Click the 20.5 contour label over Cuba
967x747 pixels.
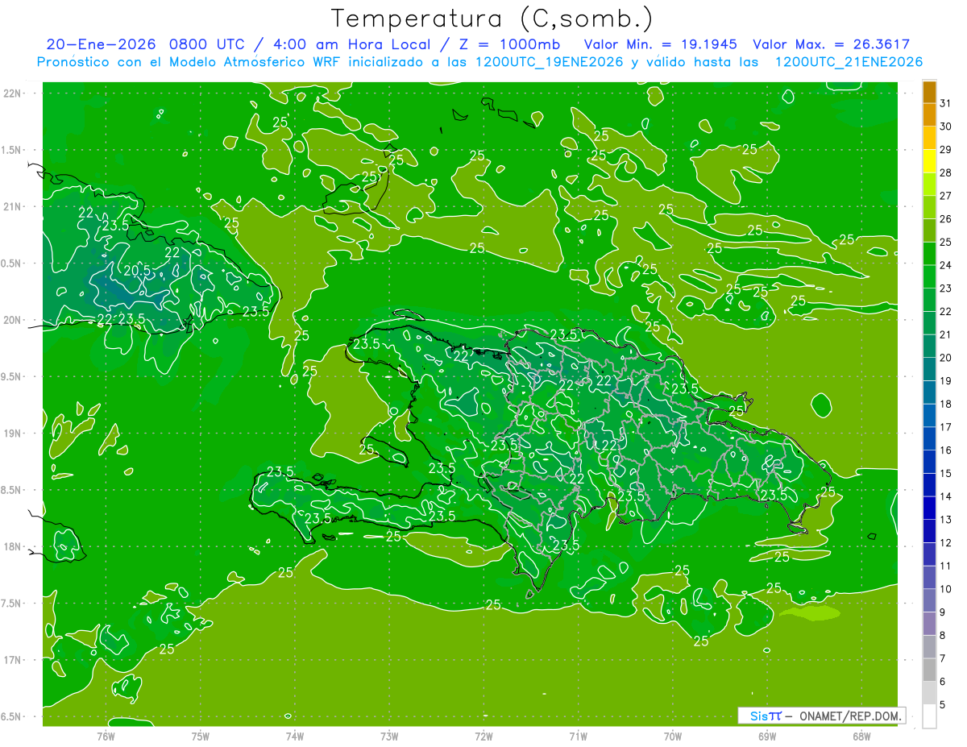click(x=138, y=270)
